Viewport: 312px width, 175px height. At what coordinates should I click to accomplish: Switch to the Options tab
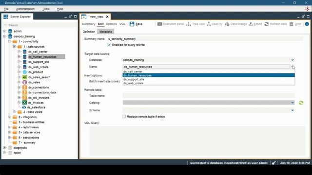[112, 24]
